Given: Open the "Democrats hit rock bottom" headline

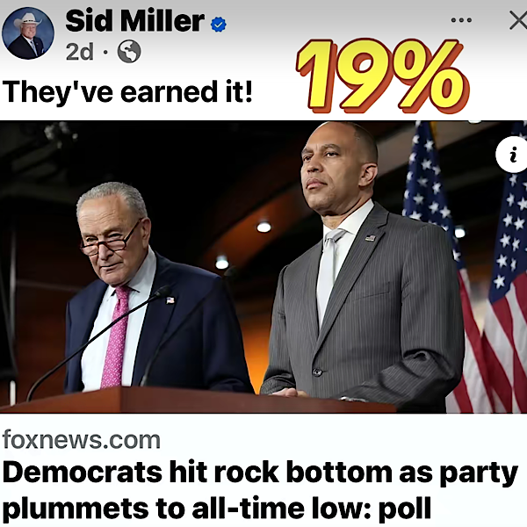Looking at the screenshot, I should (260, 490).
